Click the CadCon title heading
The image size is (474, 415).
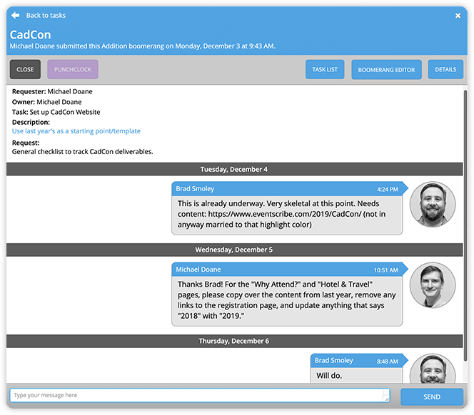click(x=30, y=35)
